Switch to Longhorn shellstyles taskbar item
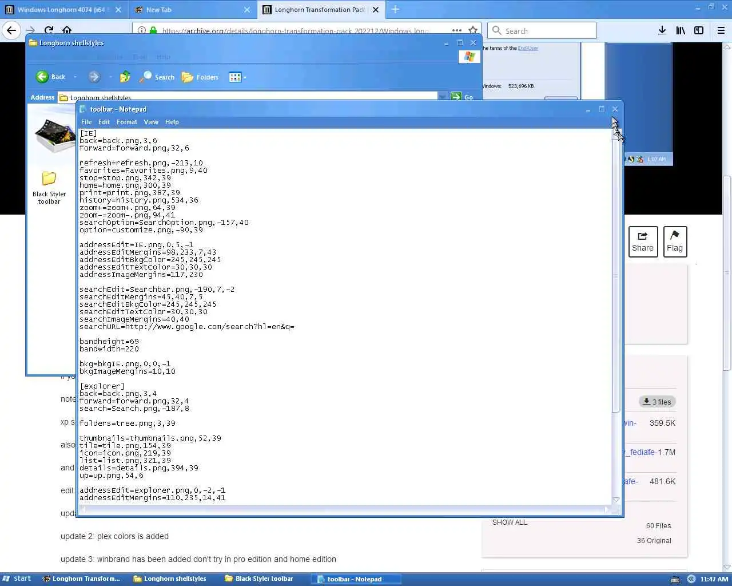Viewport: 732px width, 586px height. click(x=170, y=579)
